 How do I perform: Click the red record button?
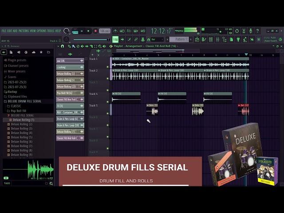point(95,31)
